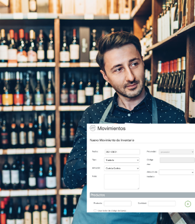This screenshot has height=224, width=195.
Task: Click inside the Nota text area
Action: click(x=122, y=182)
